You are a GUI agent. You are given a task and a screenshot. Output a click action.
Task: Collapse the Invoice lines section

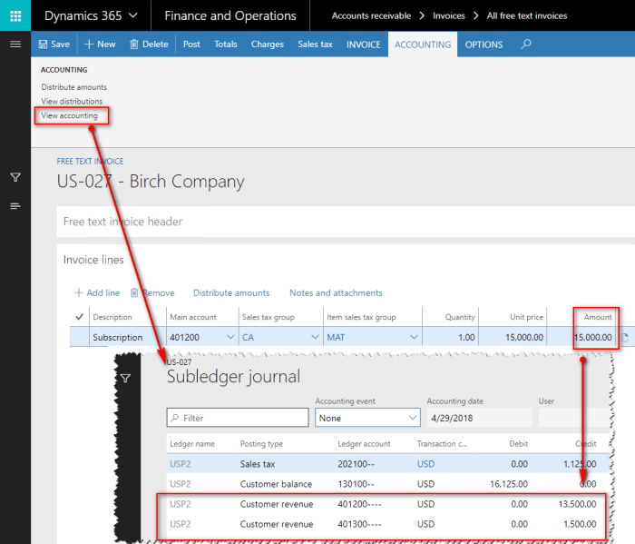click(93, 260)
